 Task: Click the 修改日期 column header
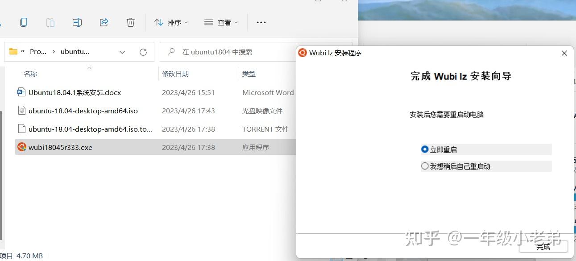click(x=176, y=74)
